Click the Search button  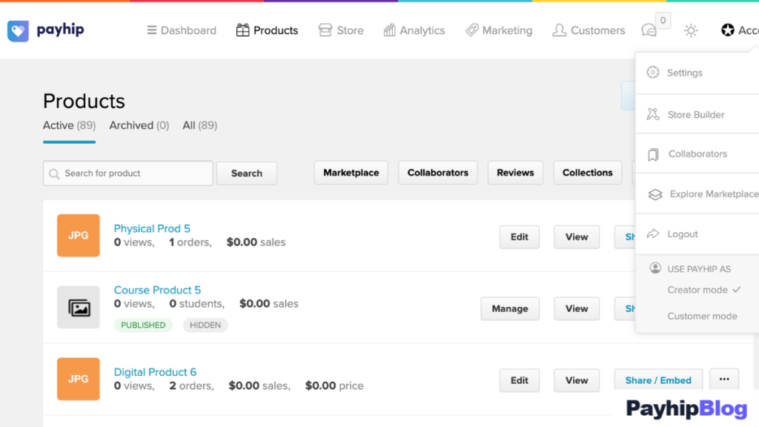coord(246,173)
